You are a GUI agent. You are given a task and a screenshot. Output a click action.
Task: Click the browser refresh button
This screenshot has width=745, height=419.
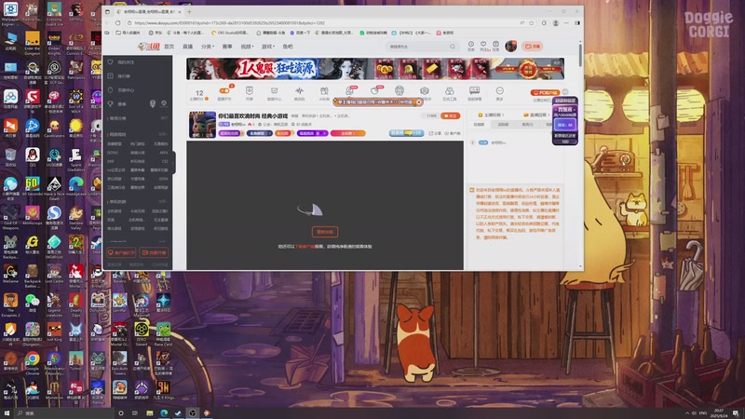(x=118, y=22)
